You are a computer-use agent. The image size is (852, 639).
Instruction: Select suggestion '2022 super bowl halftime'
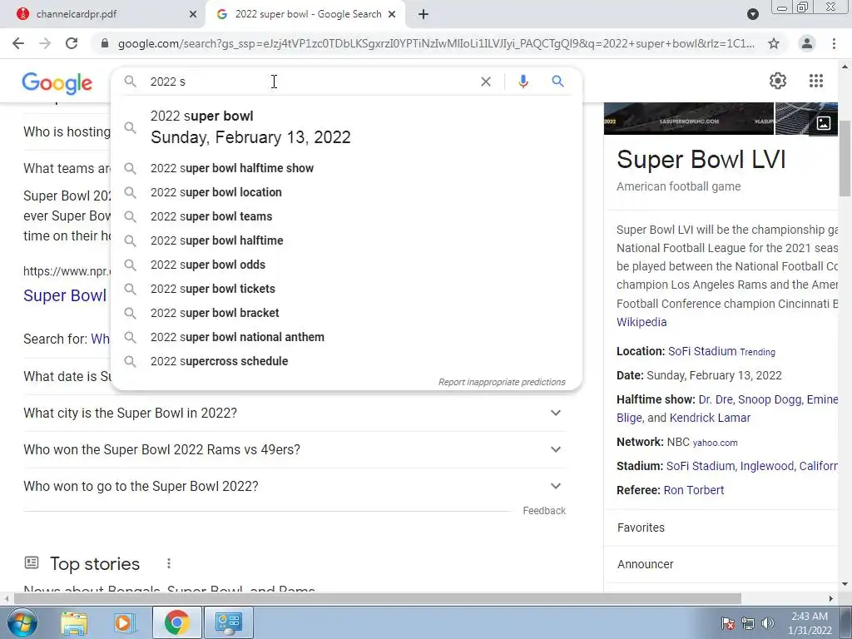click(347, 240)
